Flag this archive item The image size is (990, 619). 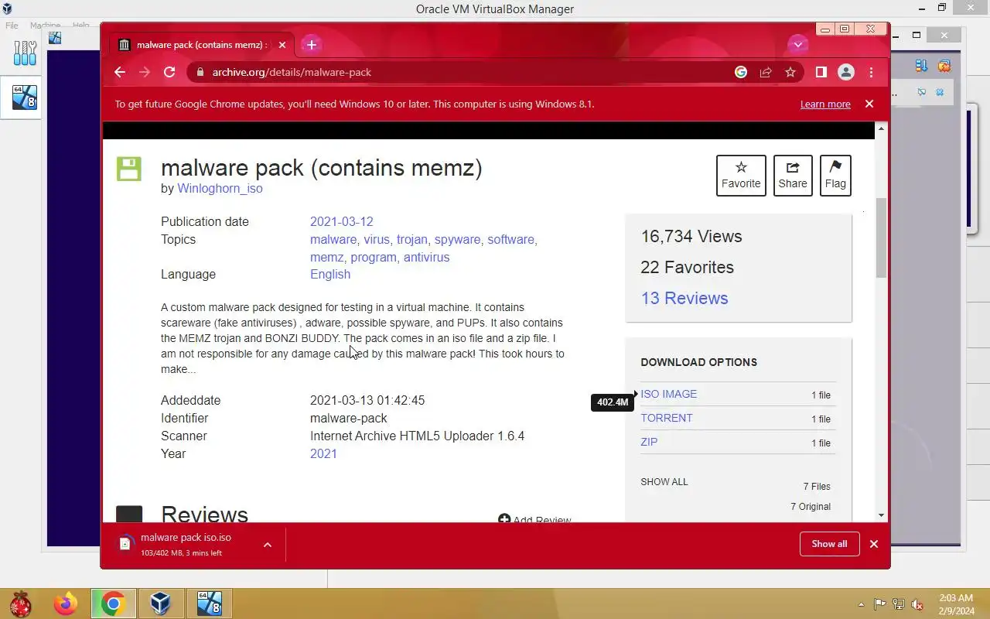[835, 176]
